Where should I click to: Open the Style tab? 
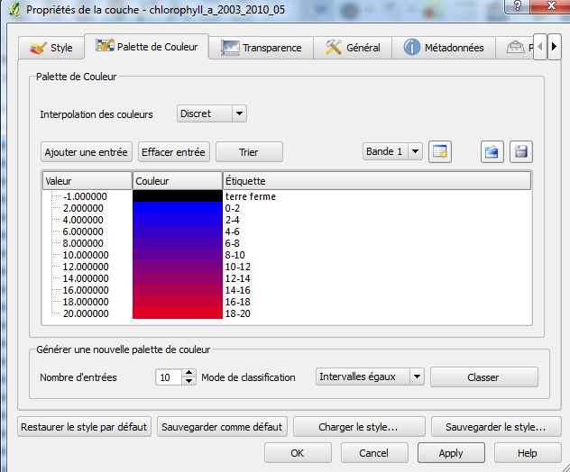(x=51, y=48)
